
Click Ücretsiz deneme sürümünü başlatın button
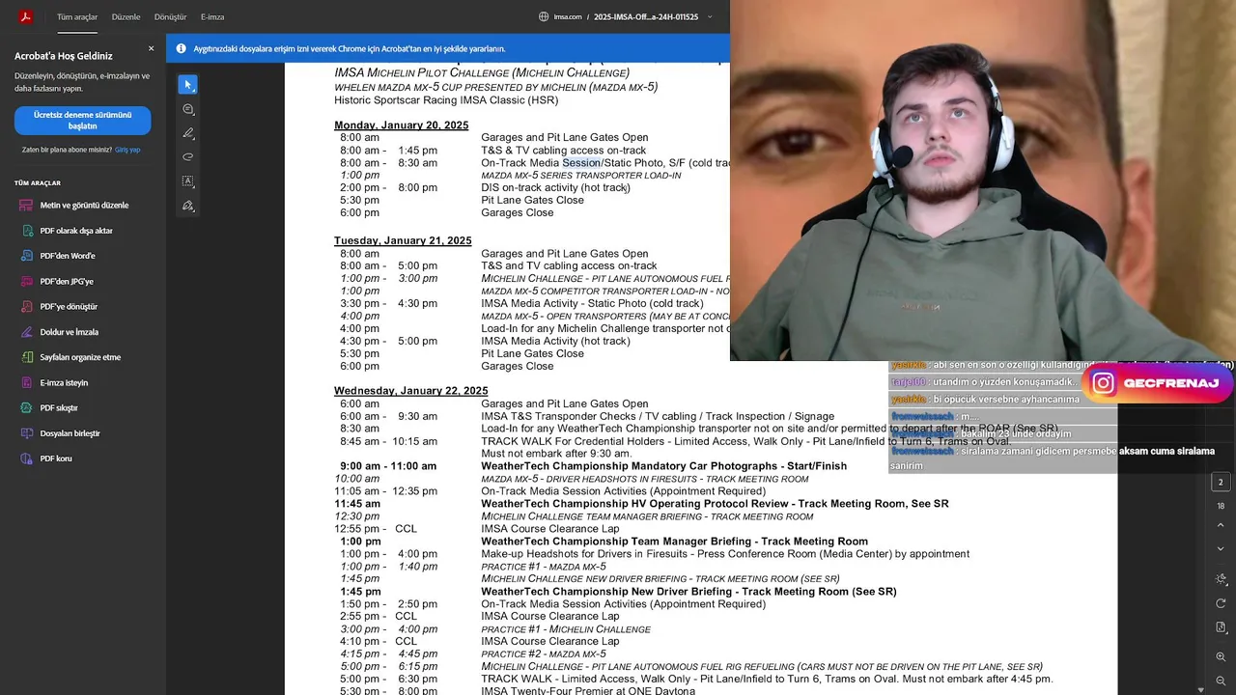pos(82,121)
